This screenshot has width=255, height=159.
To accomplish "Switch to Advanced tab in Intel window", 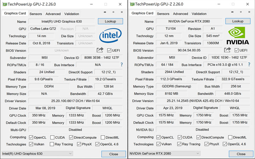I will click(53, 14).
